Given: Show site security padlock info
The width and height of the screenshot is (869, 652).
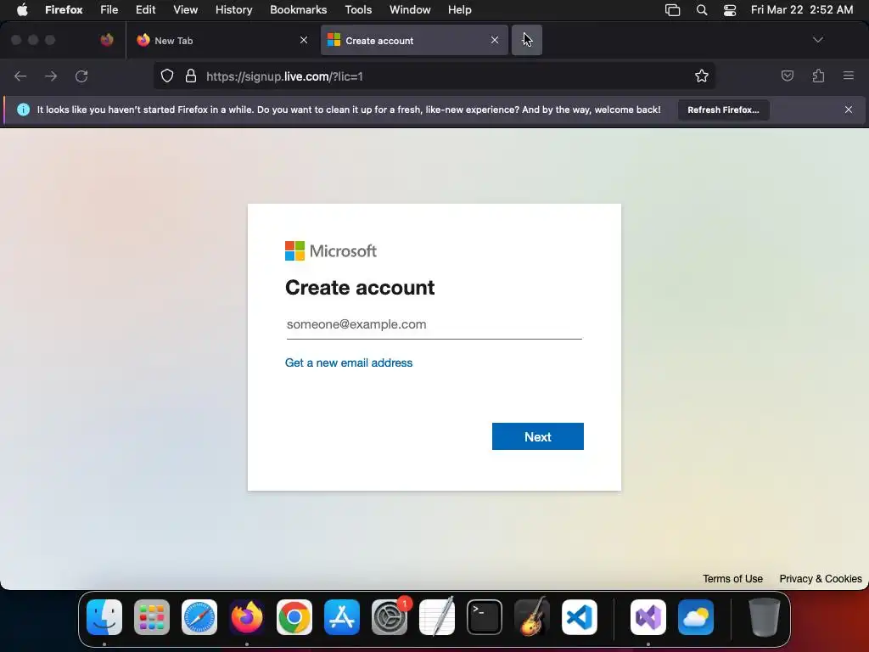Looking at the screenshot, I should coord(191,76).
